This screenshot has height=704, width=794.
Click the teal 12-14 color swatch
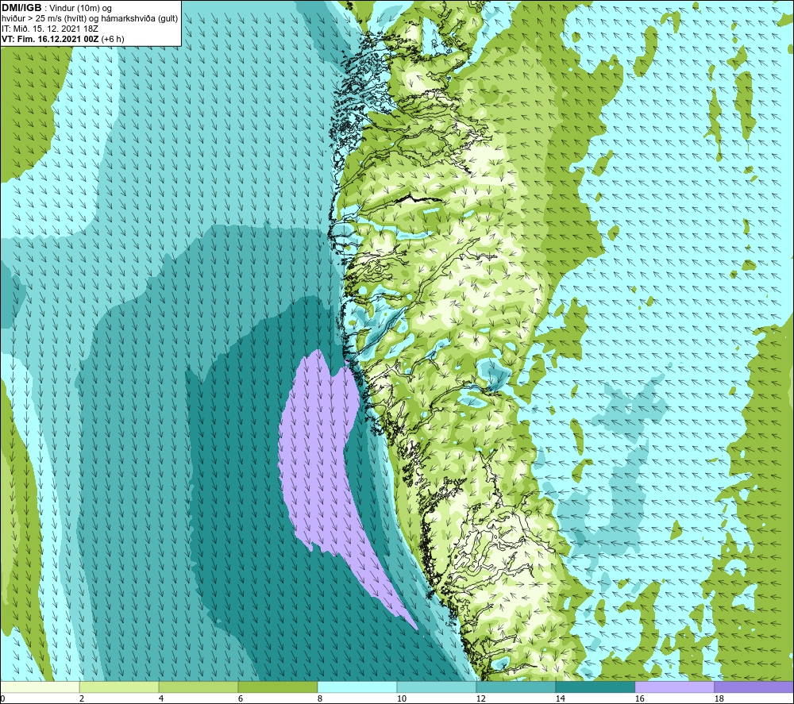pyautogui.click(x=515, y=687)
